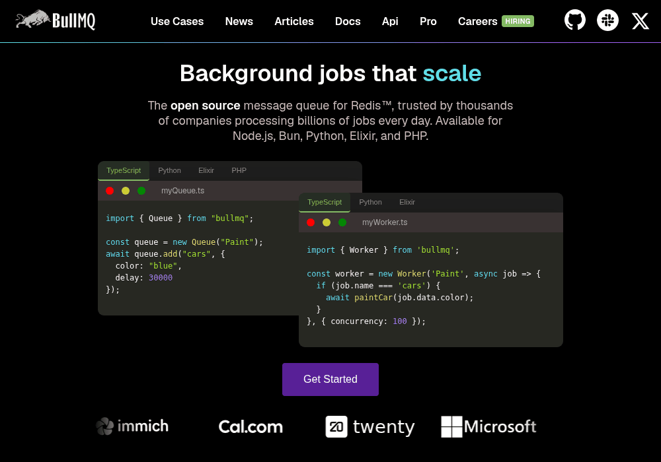Open Careers link with Hiring badge
This screenshot has width=661, height=462.
pos(496,21)
